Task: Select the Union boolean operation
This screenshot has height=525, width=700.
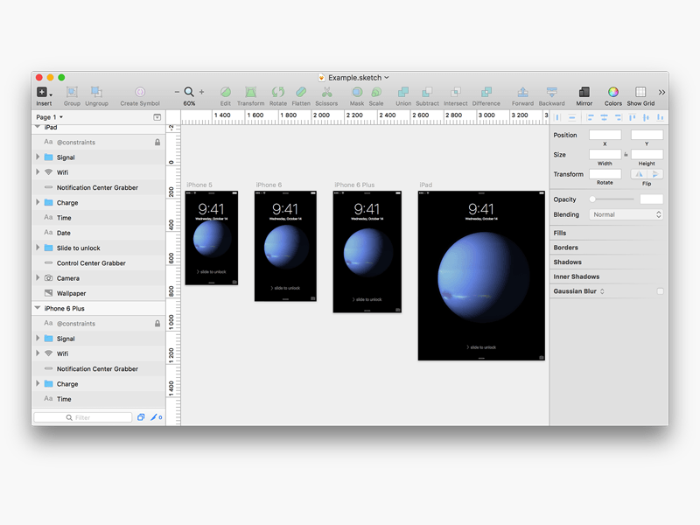Action: point(402,91)
